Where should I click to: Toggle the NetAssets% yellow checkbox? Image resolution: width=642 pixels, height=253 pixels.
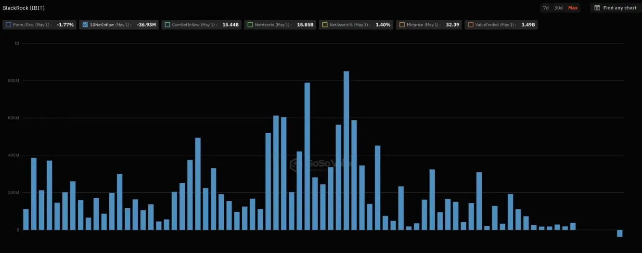[325, 25]
